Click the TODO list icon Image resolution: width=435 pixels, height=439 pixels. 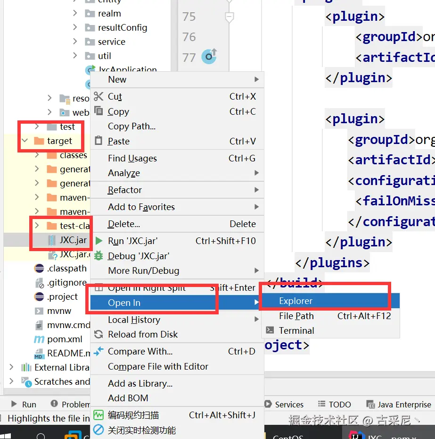pyautogui.click(x=321, y=404)
